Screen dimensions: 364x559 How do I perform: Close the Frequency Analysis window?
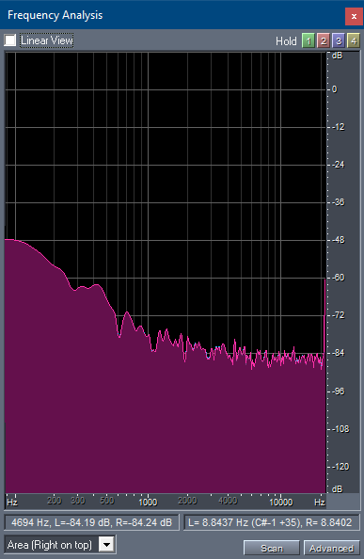[354, 16]
